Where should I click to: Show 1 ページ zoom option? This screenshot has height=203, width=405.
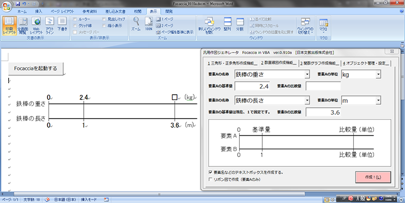(x=164, y=20)
